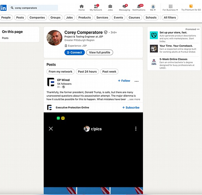Open the Corey Comperatore name link
The image size is (202, 195).
point(83,32)
